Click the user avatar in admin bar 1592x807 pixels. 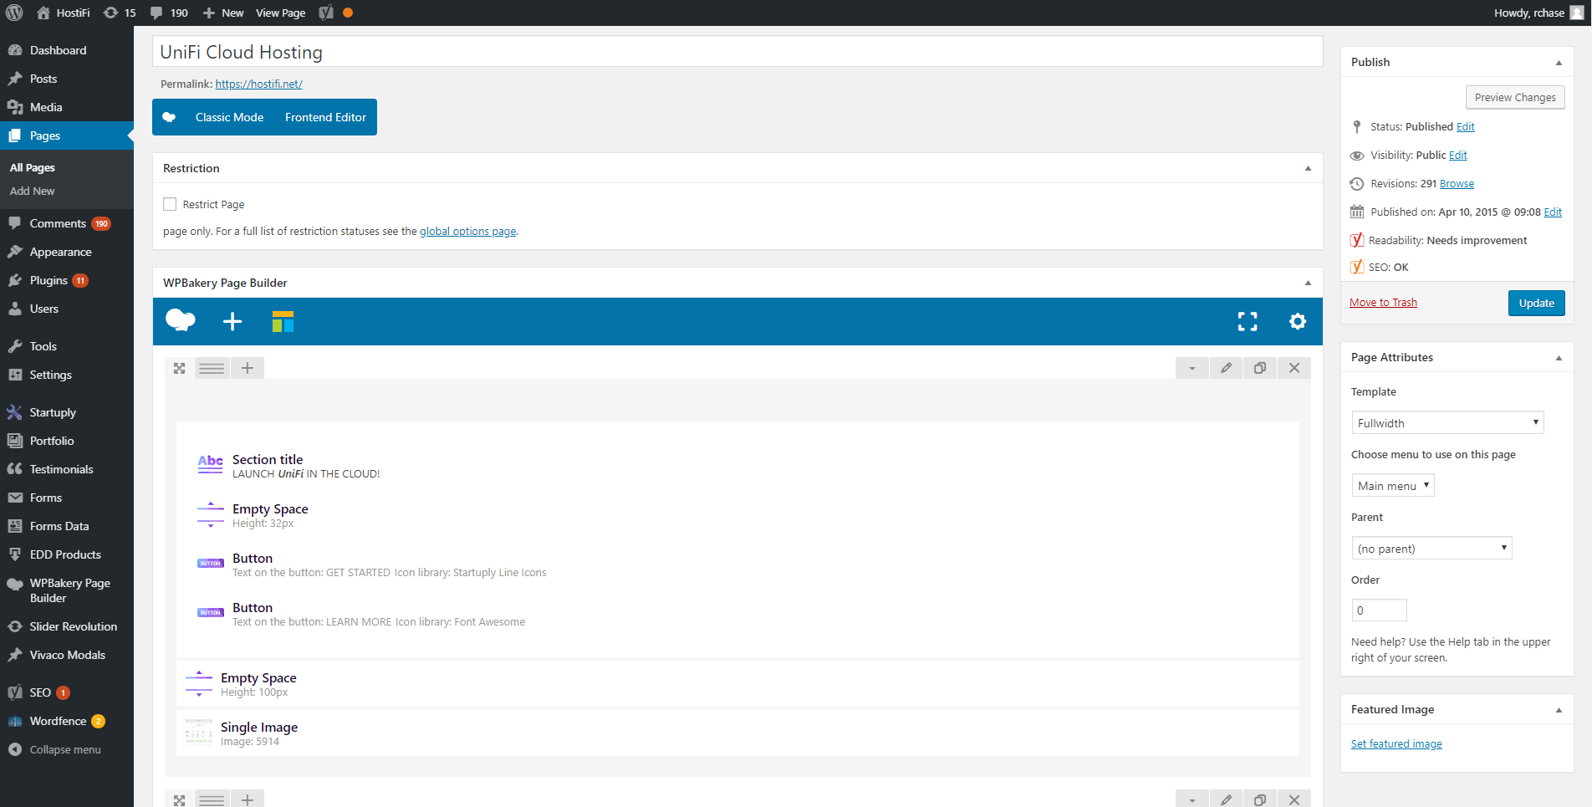[x=1577, y=13]
